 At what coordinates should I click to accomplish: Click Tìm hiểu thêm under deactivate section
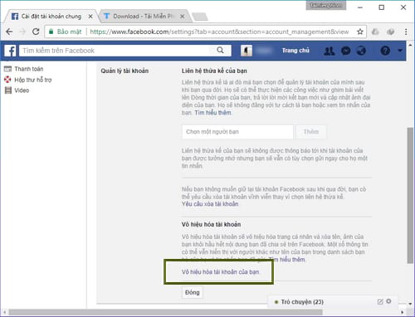(288, 260)
